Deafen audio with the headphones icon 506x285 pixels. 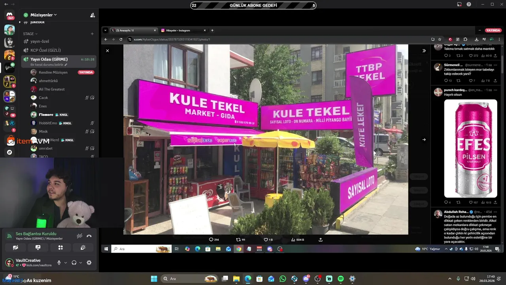(x=74, y=262)
